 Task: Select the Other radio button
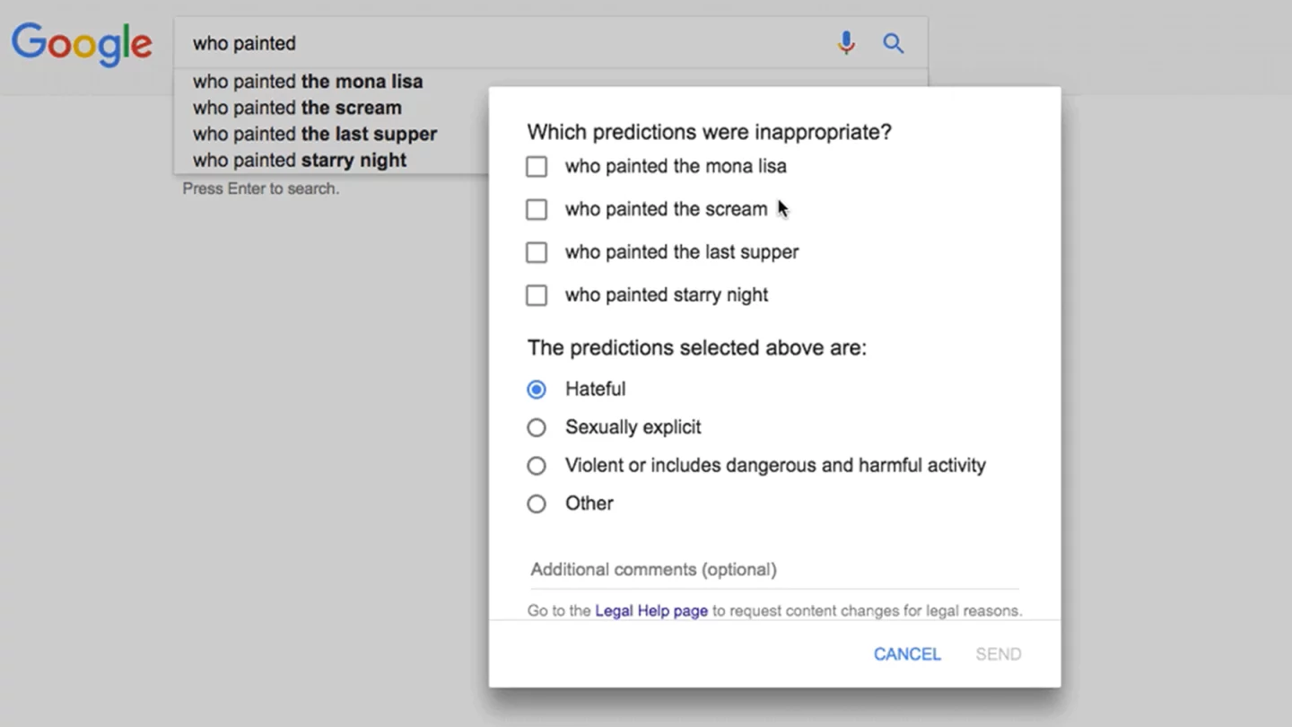[x=536, y=504]
